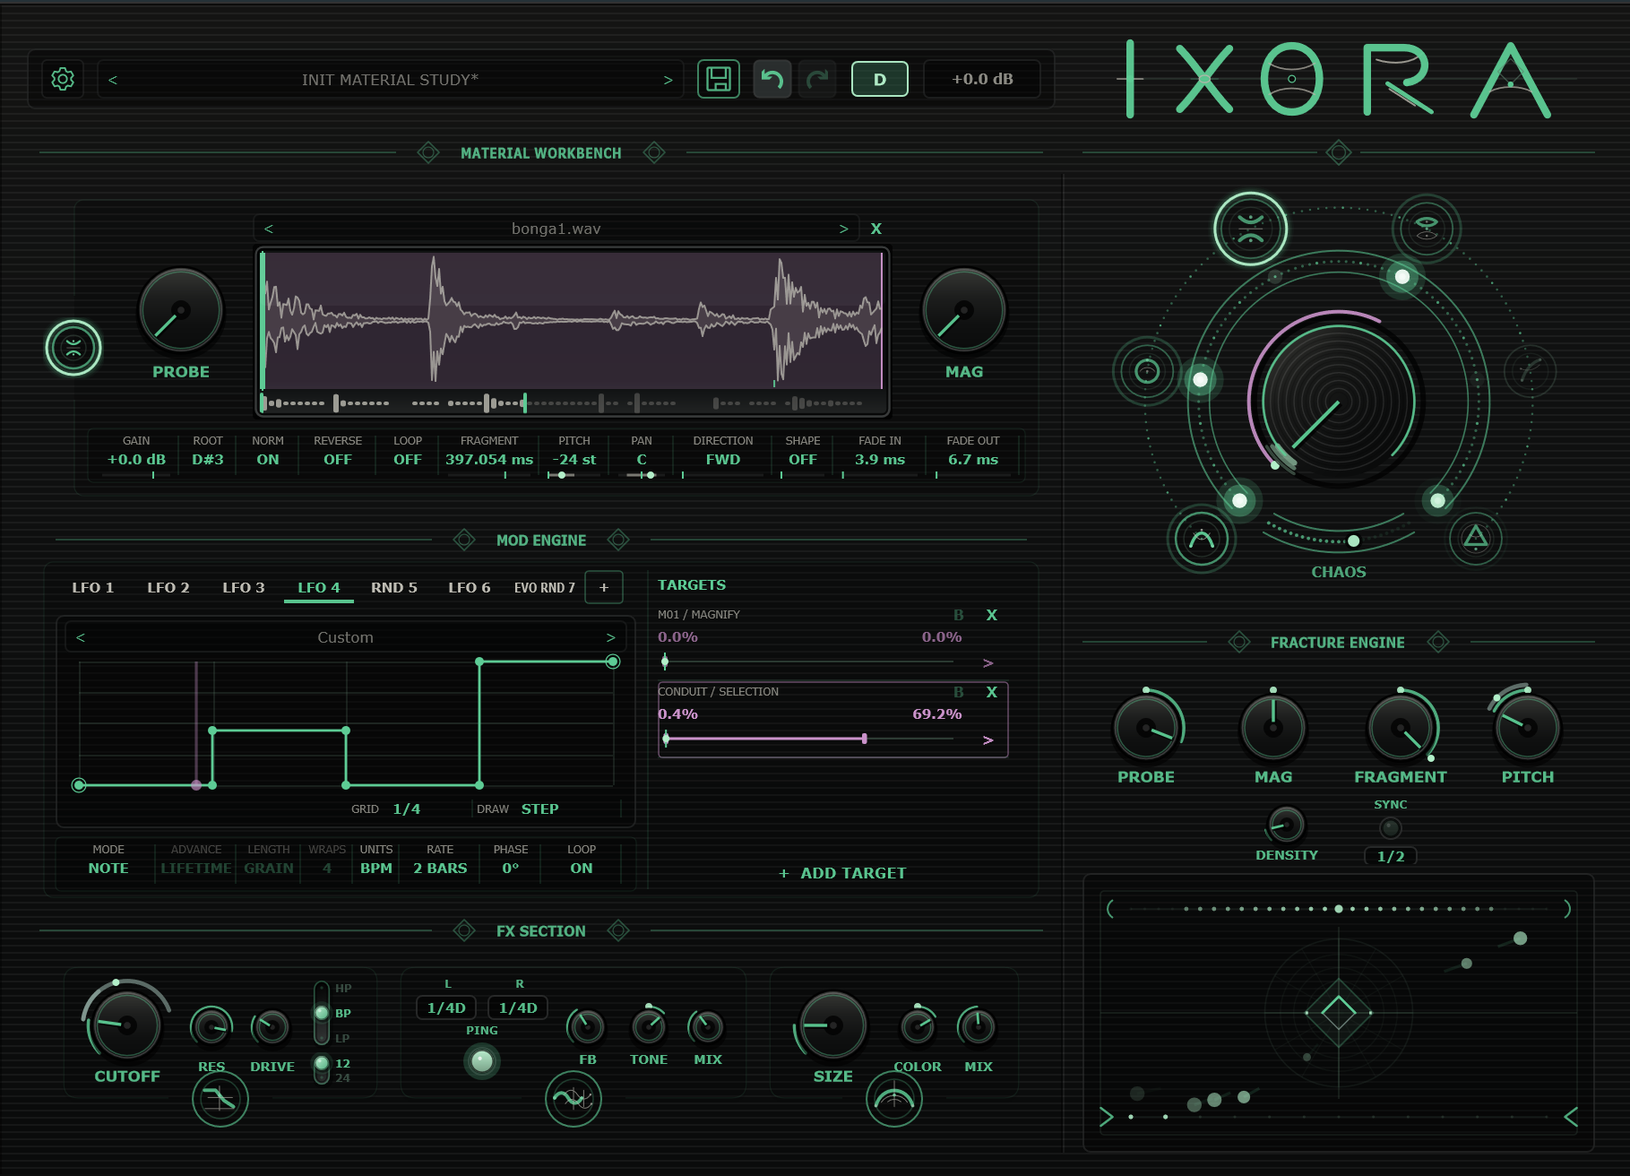This screenshot has width=1630, height=1176.
Task: Click the delay icon below FB knob
Action: tap(574, 1099)
